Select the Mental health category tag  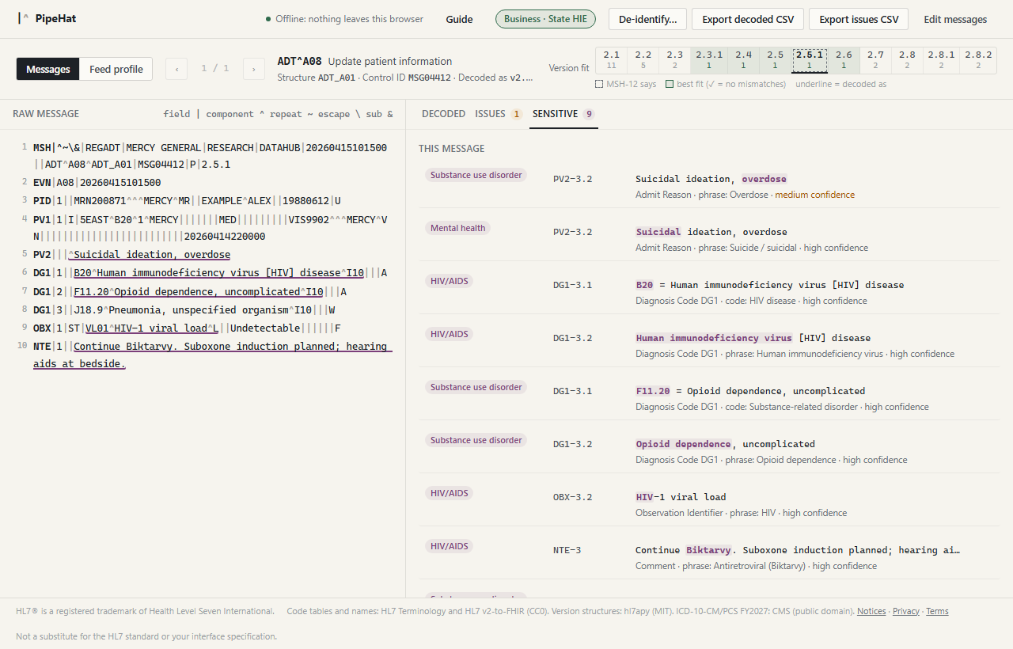(x=457, y=228)
